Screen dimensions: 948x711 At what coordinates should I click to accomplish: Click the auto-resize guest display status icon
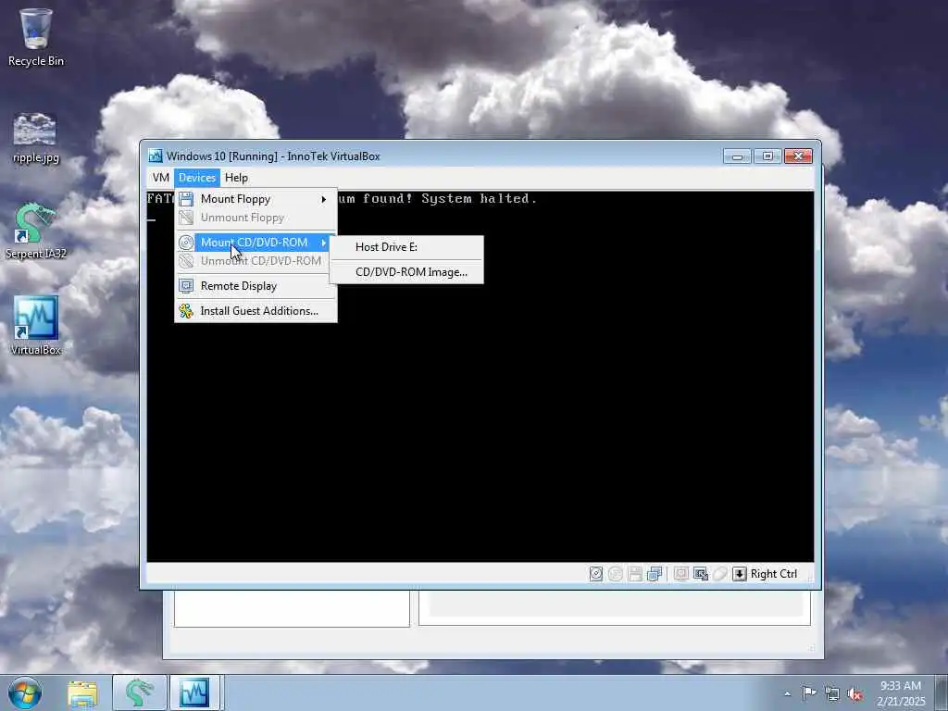coord(701,574)
